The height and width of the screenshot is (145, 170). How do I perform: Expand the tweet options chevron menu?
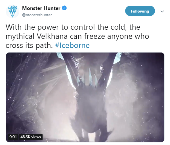tap(162, 11)
